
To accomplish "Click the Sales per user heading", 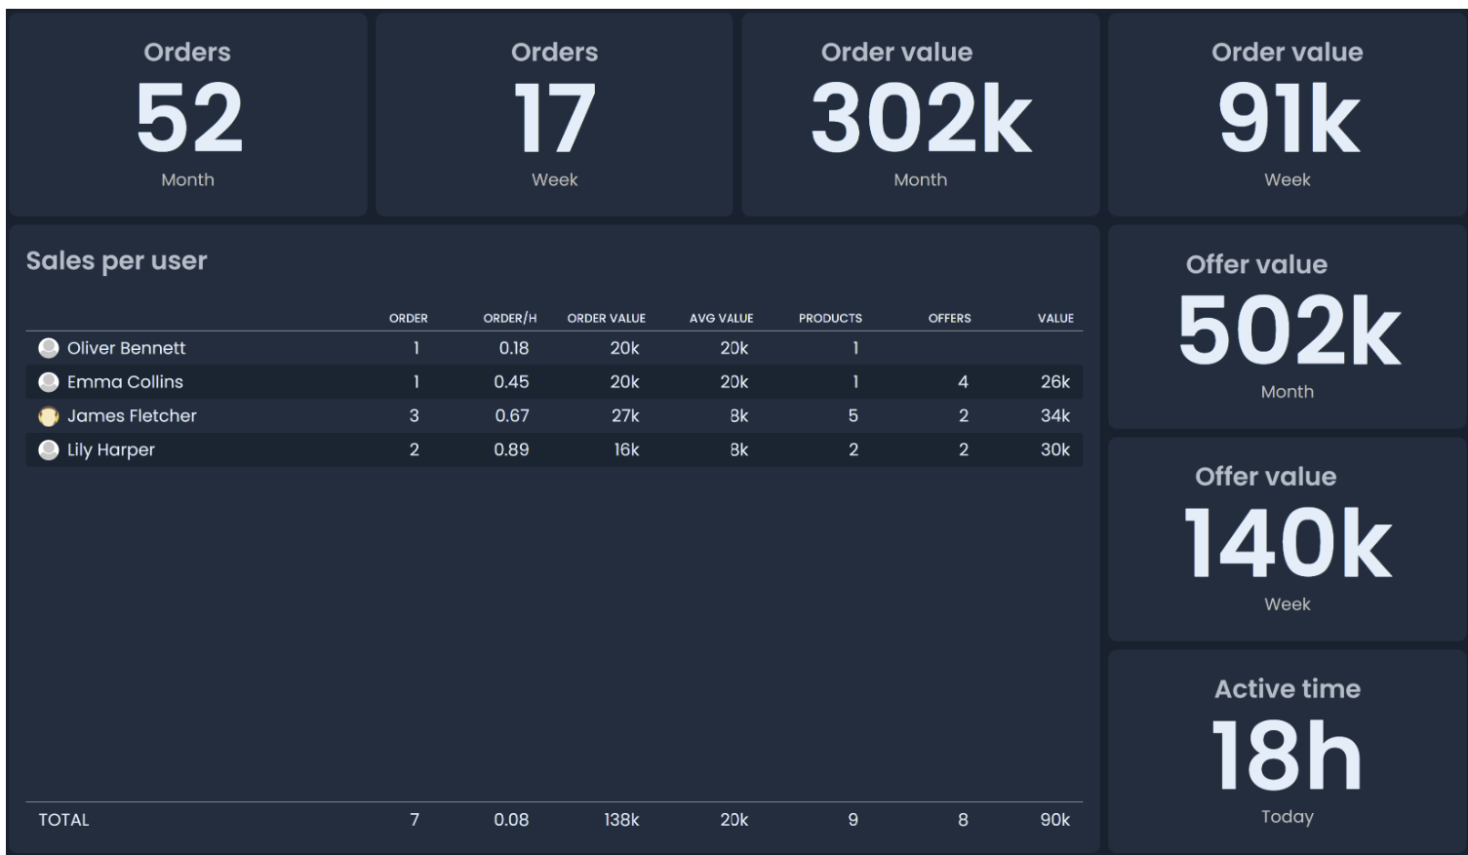I will (116, 261).
